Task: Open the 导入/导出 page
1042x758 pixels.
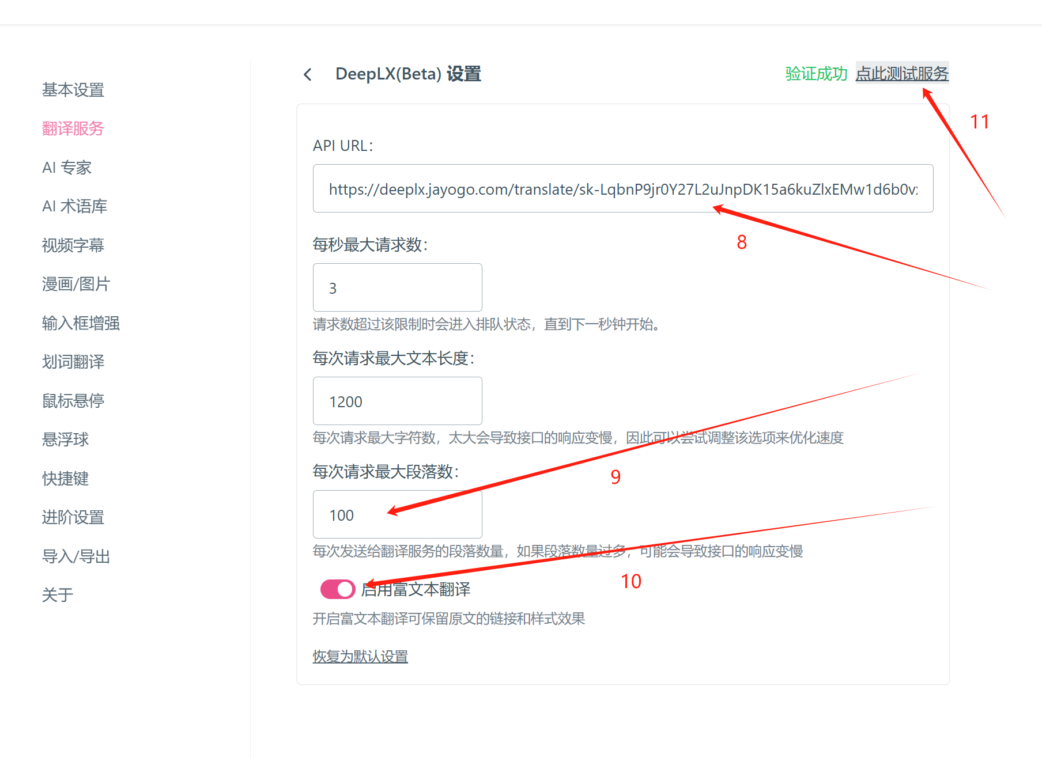Action: tap(75, 556)
